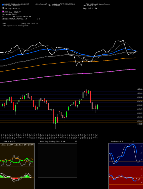The image size is (143, 189).
Task: Click the '50 Day - 3906.33' label
Action: pos(12,9)
